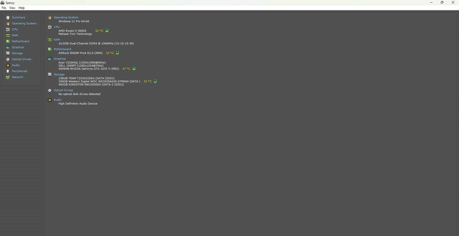Viewport: 459px width, 236px height.
Task: Open the RAM heading link in summary
Action: (x=56, y=40)
